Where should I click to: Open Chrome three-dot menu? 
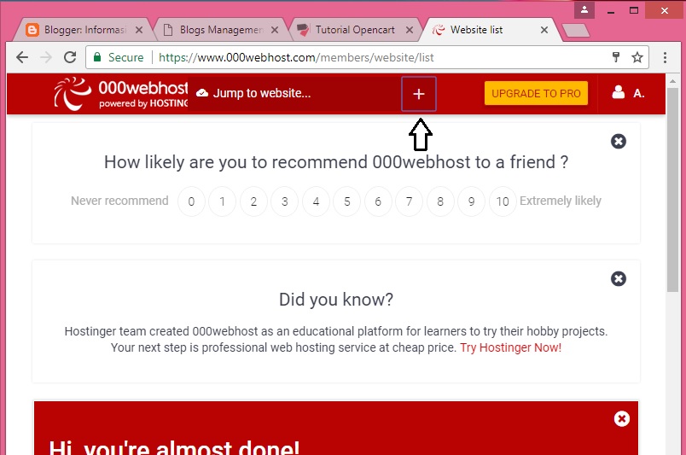(665, 57)
